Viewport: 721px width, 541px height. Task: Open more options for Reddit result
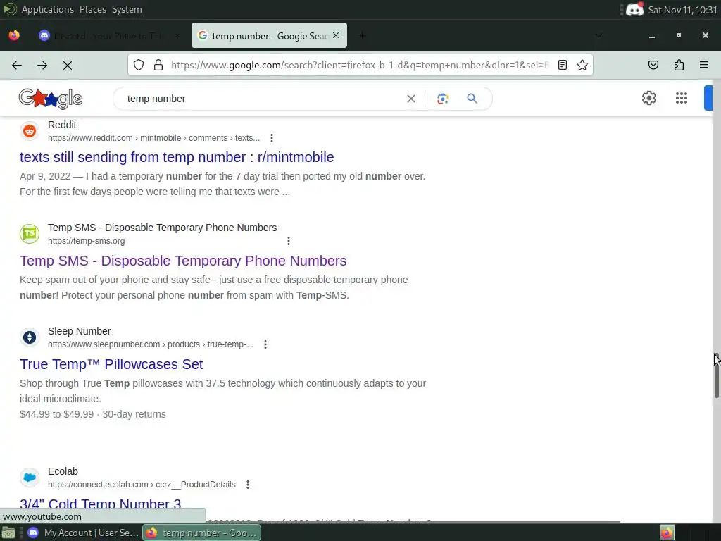click(x=272, y=138)
